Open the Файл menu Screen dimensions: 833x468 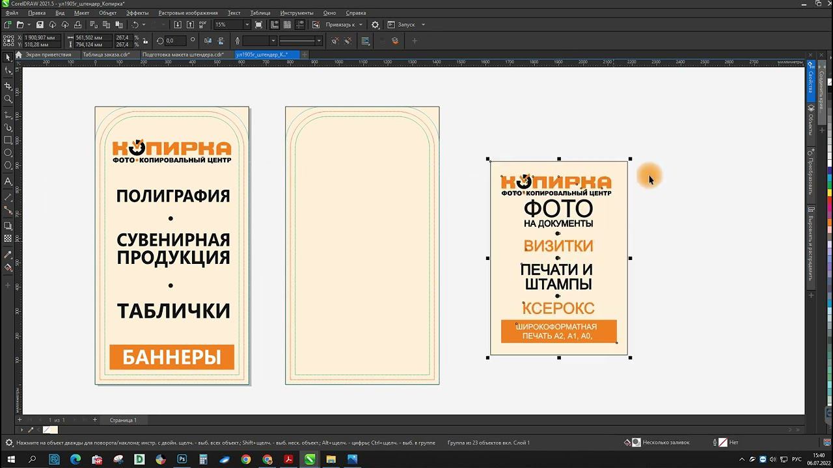[12, 13]
